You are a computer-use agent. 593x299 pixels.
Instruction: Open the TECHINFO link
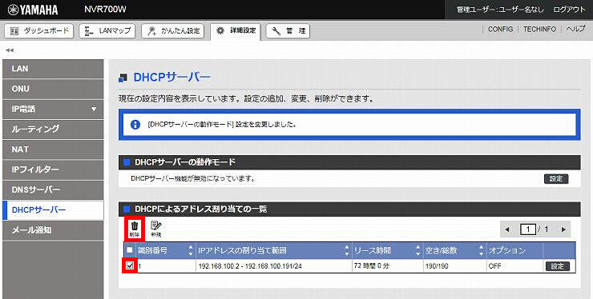539,29
